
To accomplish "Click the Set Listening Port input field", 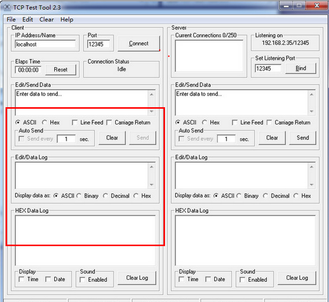I will tap(268, 68).
